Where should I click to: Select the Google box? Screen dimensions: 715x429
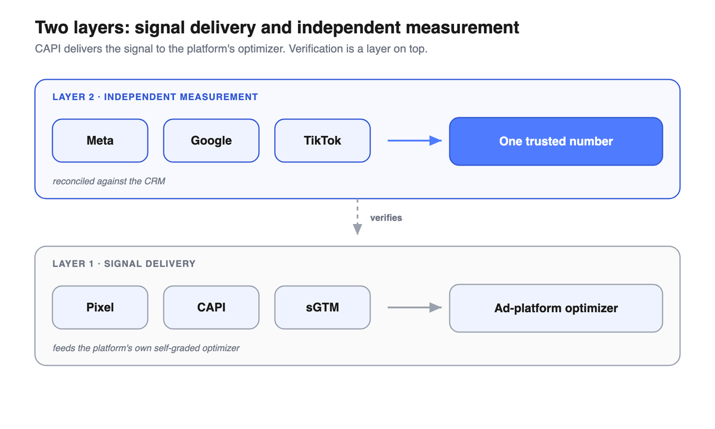coord(211,141)
